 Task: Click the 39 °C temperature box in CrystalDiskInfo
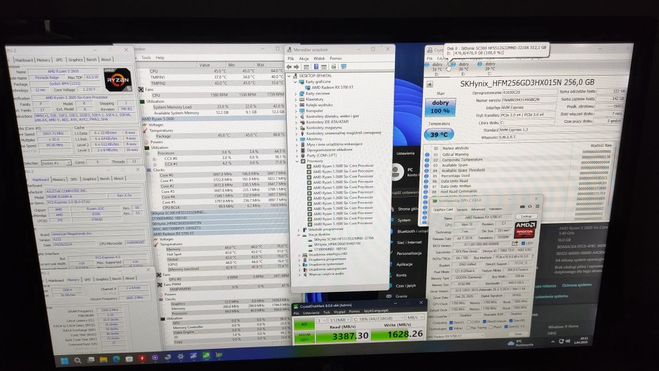tap(439, 135)
